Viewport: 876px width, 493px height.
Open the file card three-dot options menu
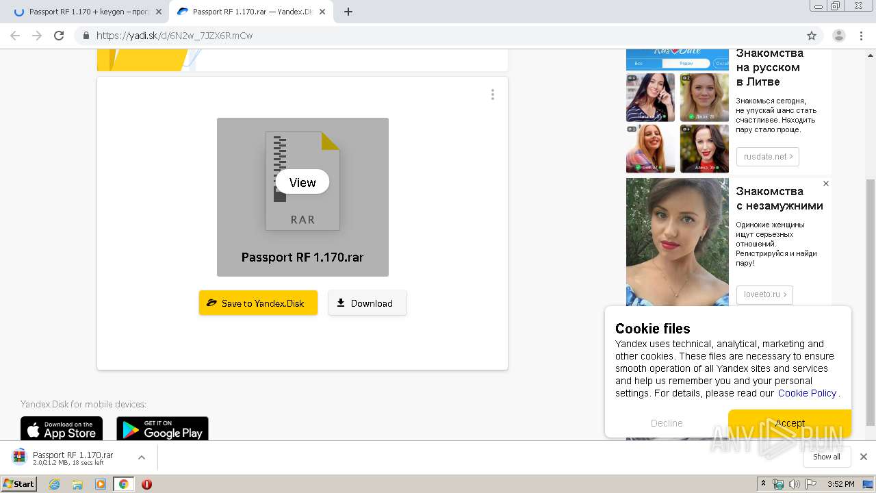(x=492, y=94)
